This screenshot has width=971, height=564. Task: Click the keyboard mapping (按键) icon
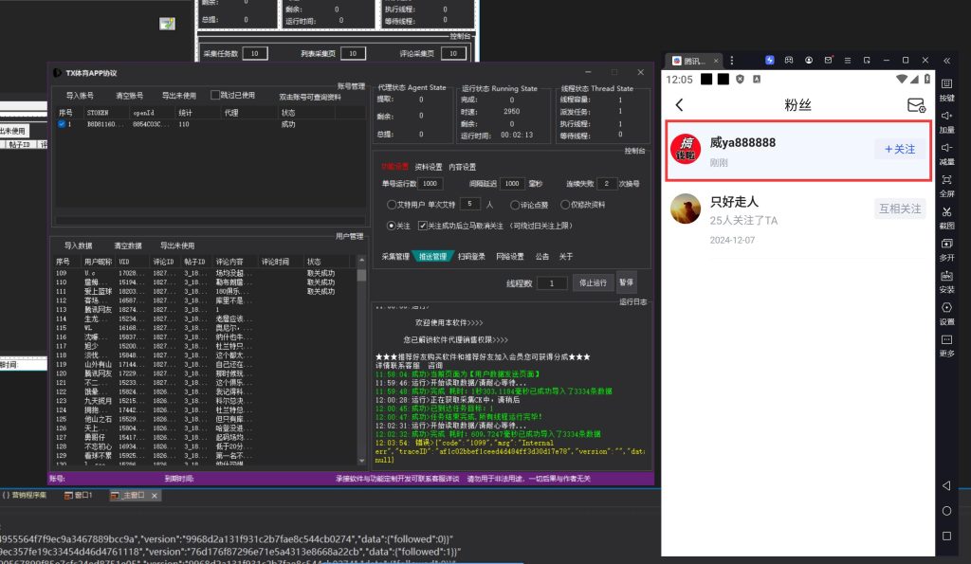tap(946, 82)
